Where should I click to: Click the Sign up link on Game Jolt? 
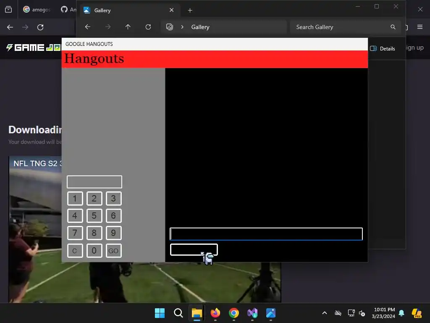click(415, 48)
